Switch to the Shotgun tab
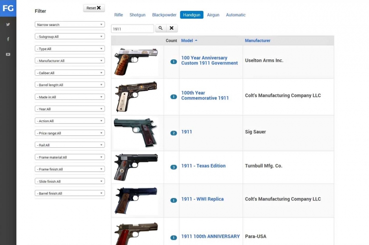This screenshot has width=369, height=245. point(137,15)
